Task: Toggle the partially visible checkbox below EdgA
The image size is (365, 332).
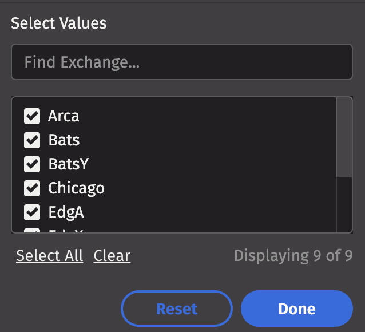Action: (x=31, y=231)
